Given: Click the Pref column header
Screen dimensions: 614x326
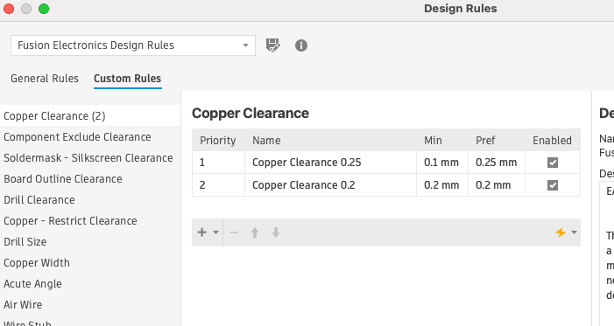Looking at the screenshot, I should (x=497, y=141).
